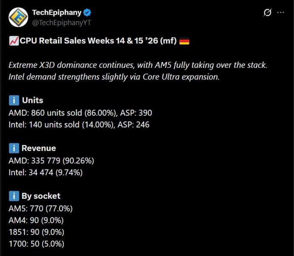The width and height of the screenshot is (294, 256).
Task: Click the rising chart emoji icon
Action: pyautogui.click(x=13, y=41)
